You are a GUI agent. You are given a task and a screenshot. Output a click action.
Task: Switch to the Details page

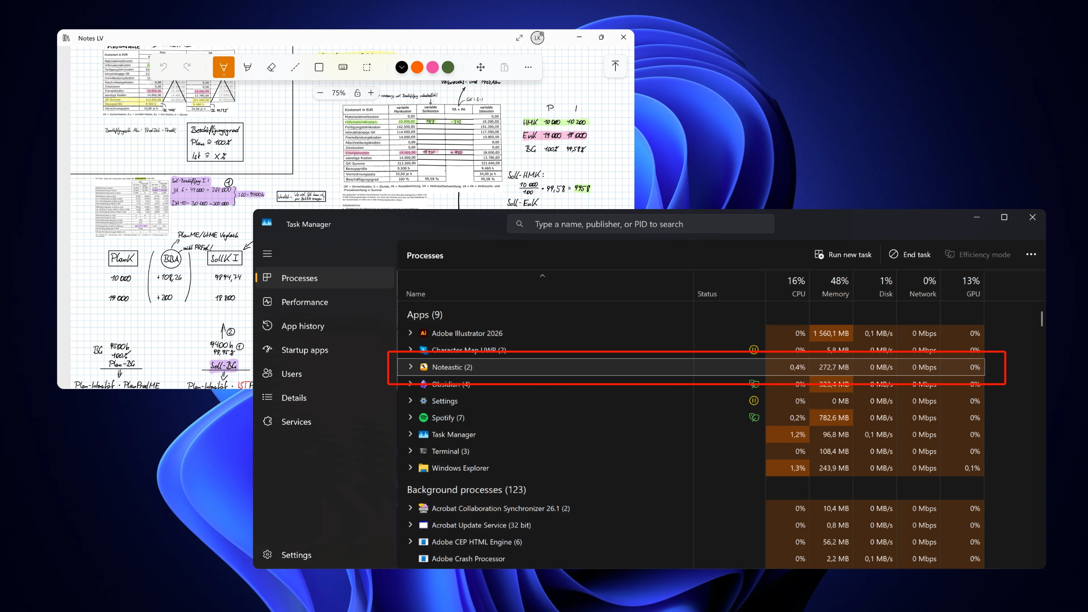pyautogui.click(x=325, y=398)
